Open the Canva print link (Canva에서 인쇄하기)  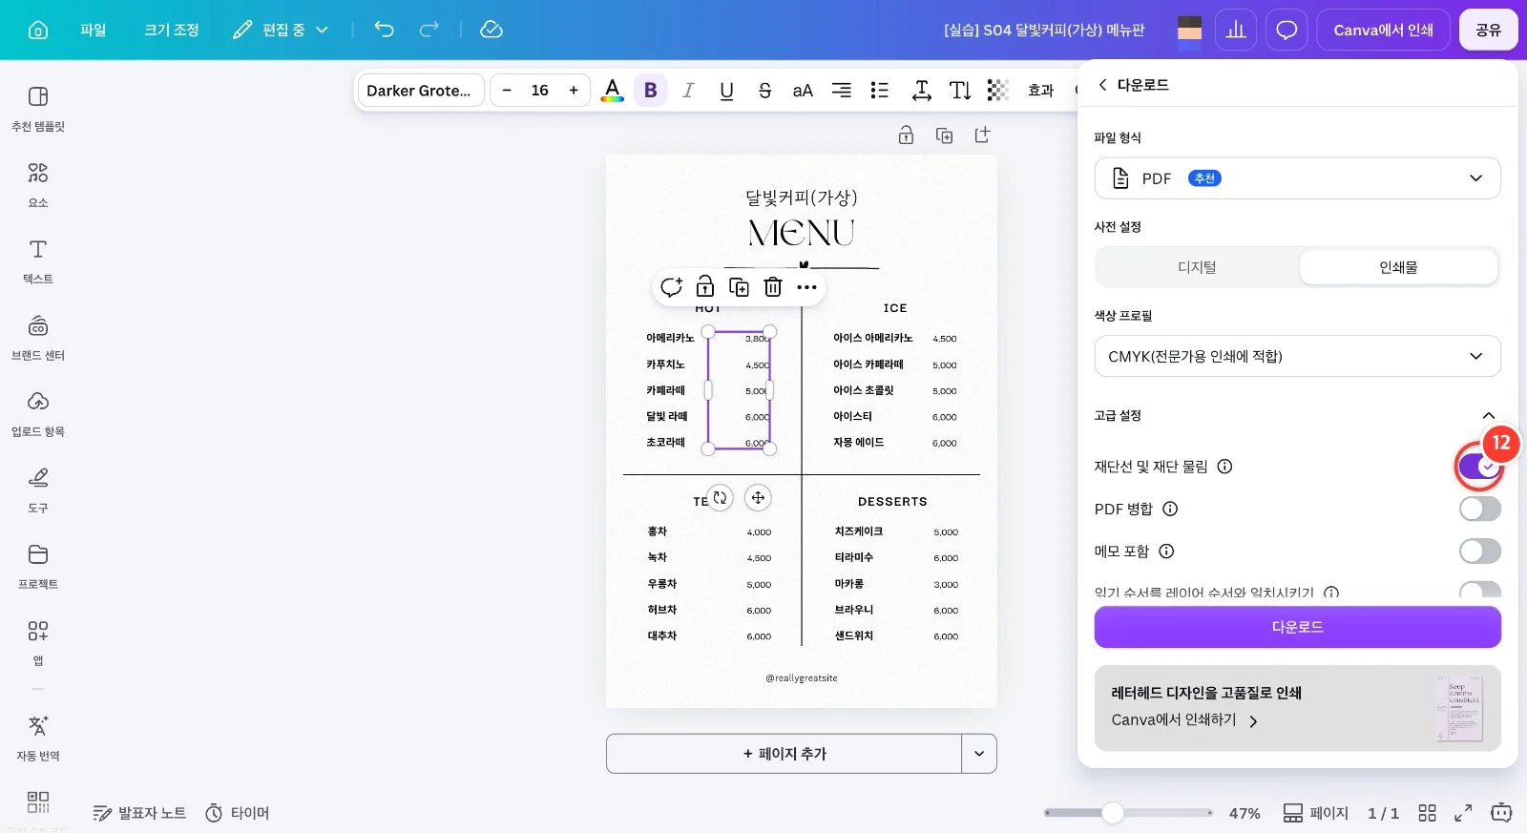coord(1183,720)
